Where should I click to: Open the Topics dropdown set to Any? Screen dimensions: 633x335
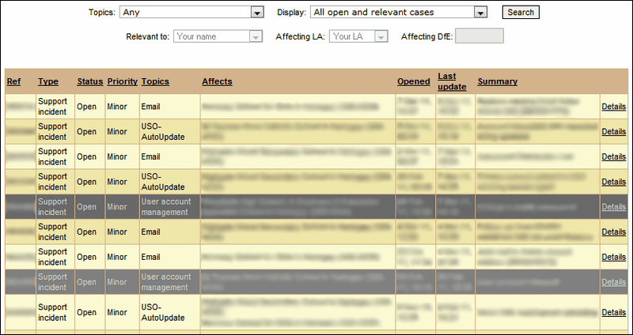[x=191, y=12]
